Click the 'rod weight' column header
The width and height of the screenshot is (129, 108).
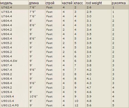[94, 3]
